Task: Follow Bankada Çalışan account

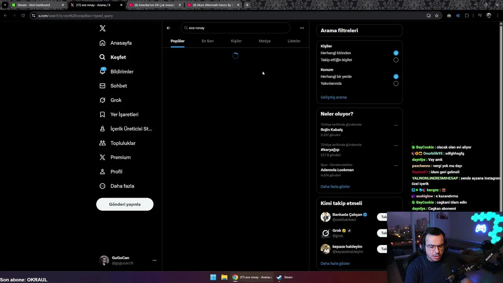Action: click(382, 217)
